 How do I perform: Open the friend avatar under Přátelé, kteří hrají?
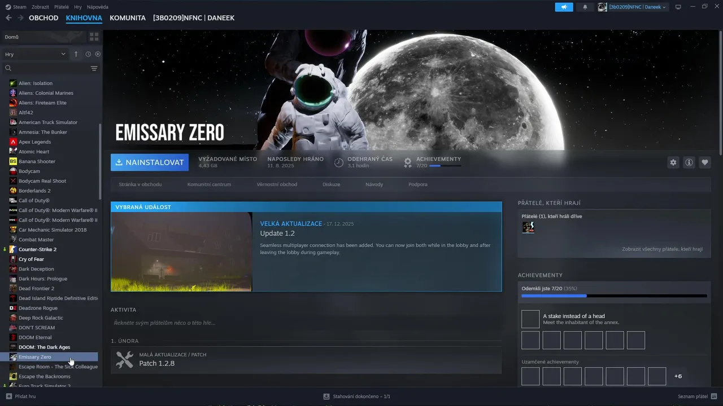point(528,227)
